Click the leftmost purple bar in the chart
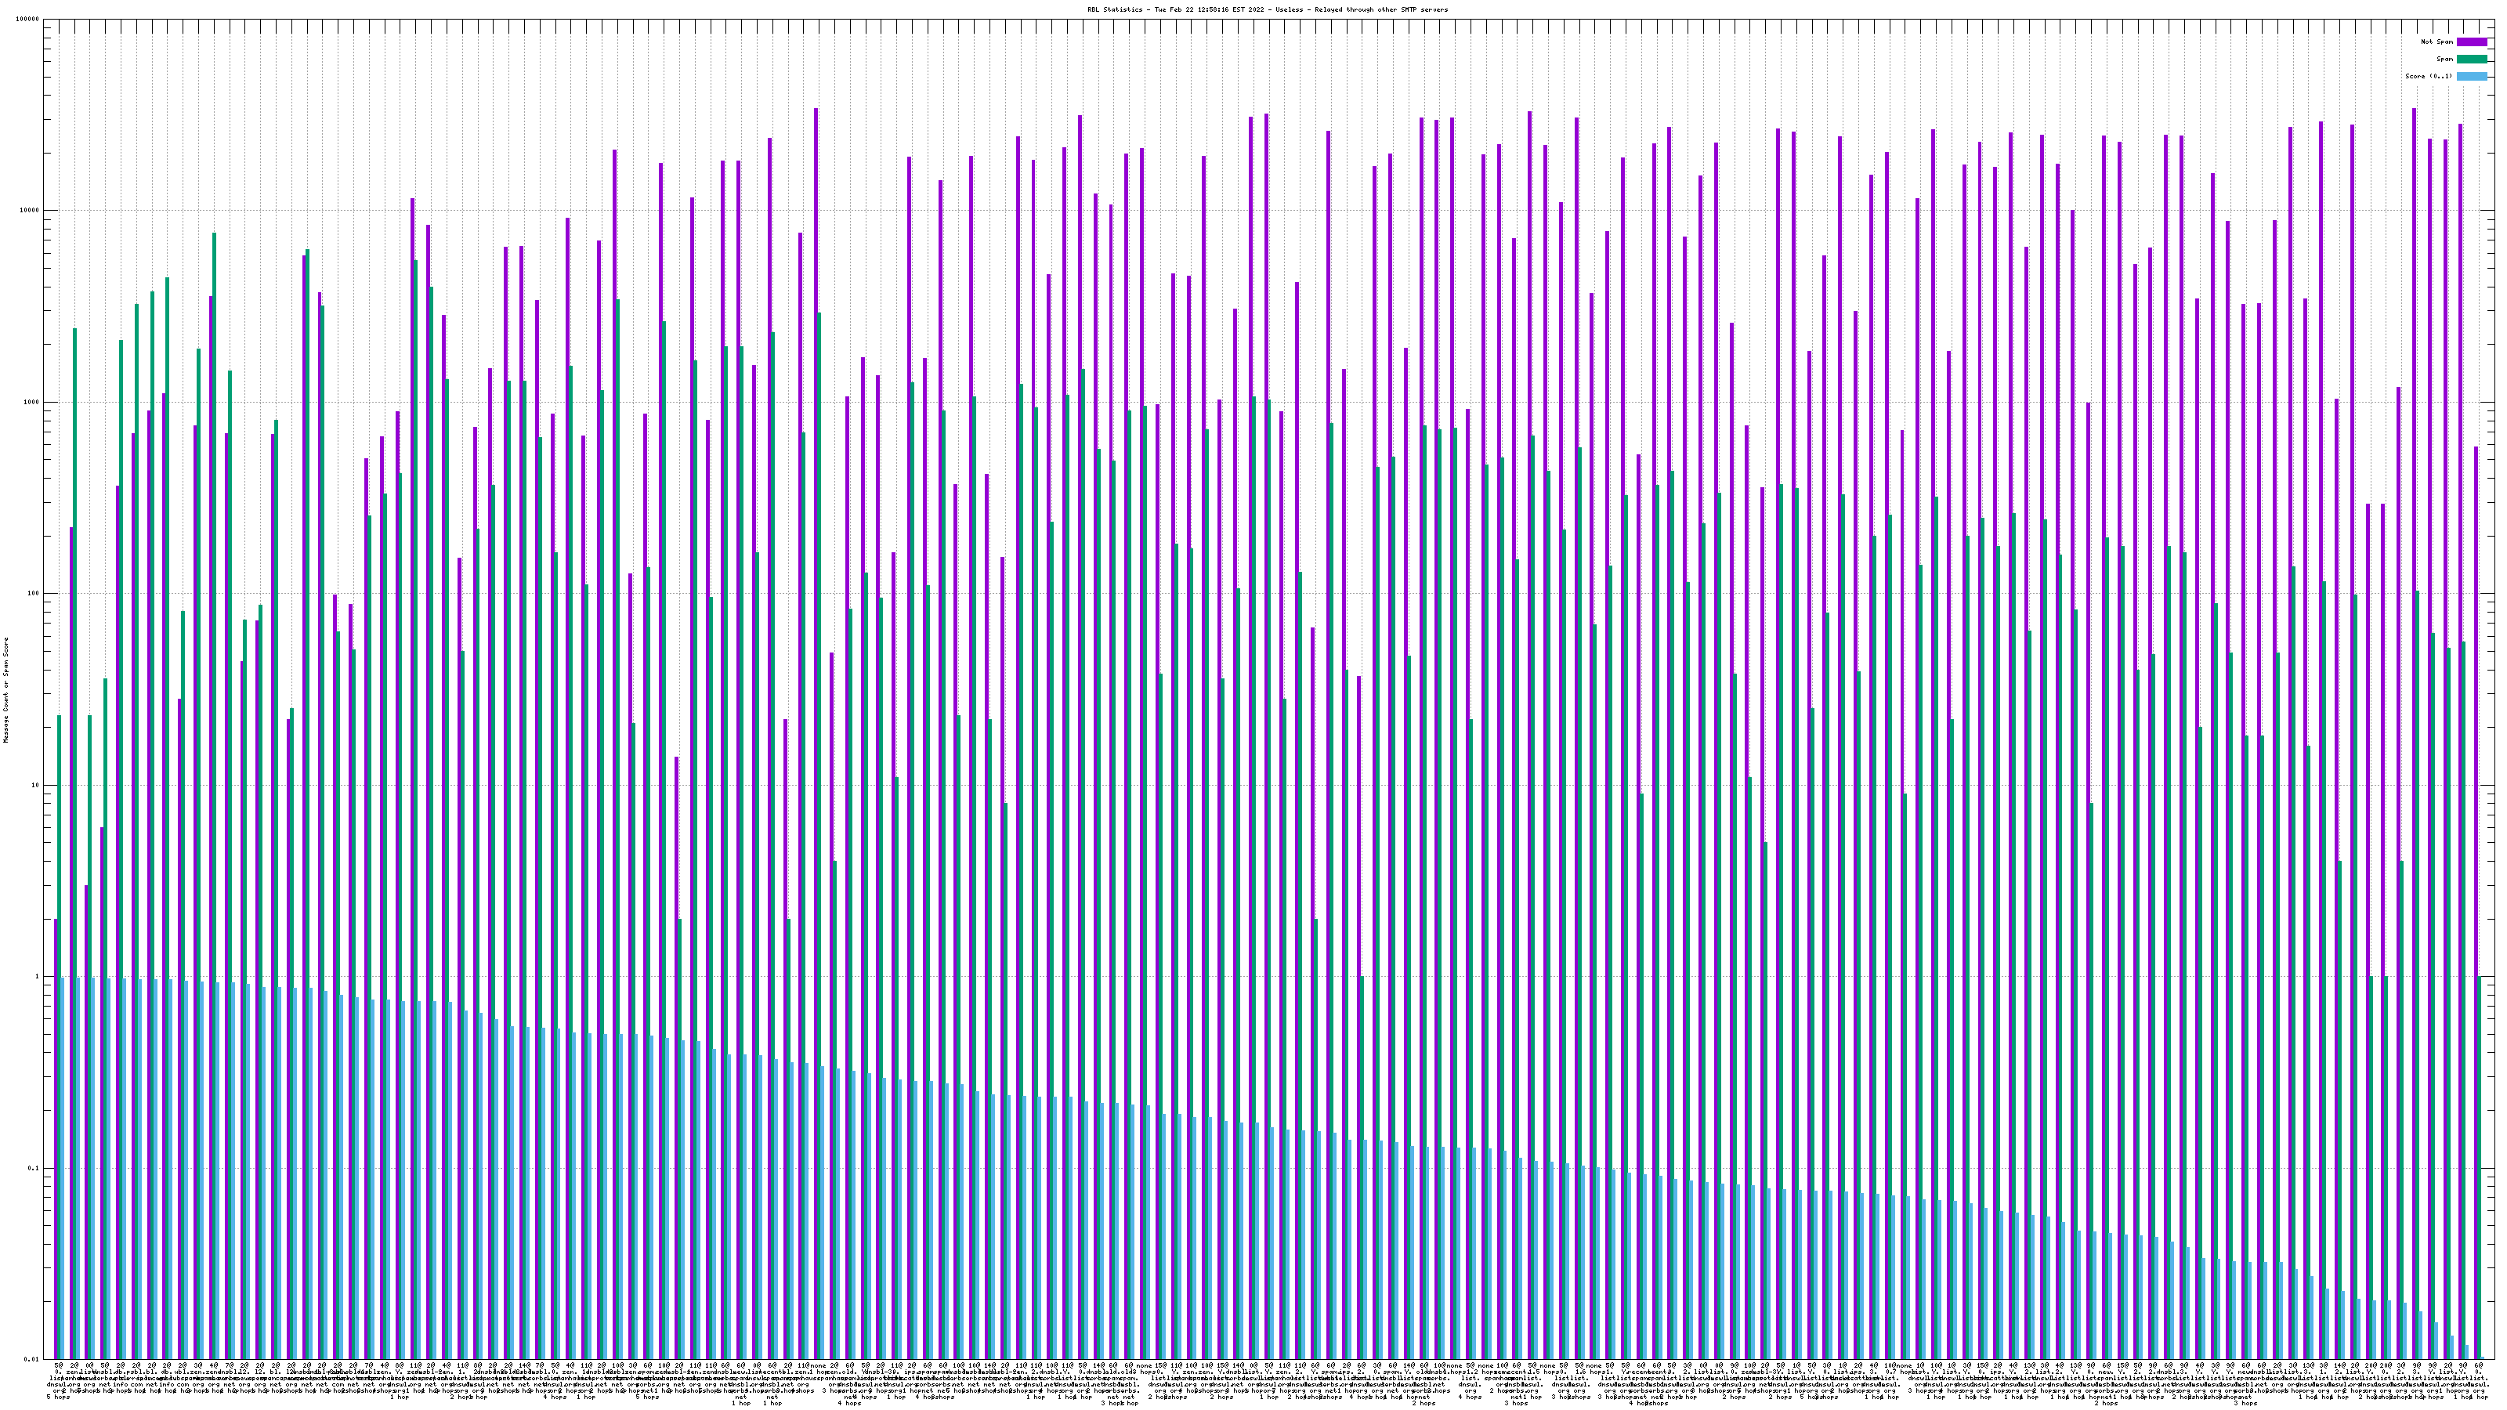The width and height of the screenshot is (2507, 1410). tap(56, 1138)
